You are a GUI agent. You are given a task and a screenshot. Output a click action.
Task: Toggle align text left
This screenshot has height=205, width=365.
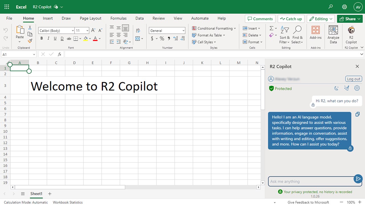111,35
